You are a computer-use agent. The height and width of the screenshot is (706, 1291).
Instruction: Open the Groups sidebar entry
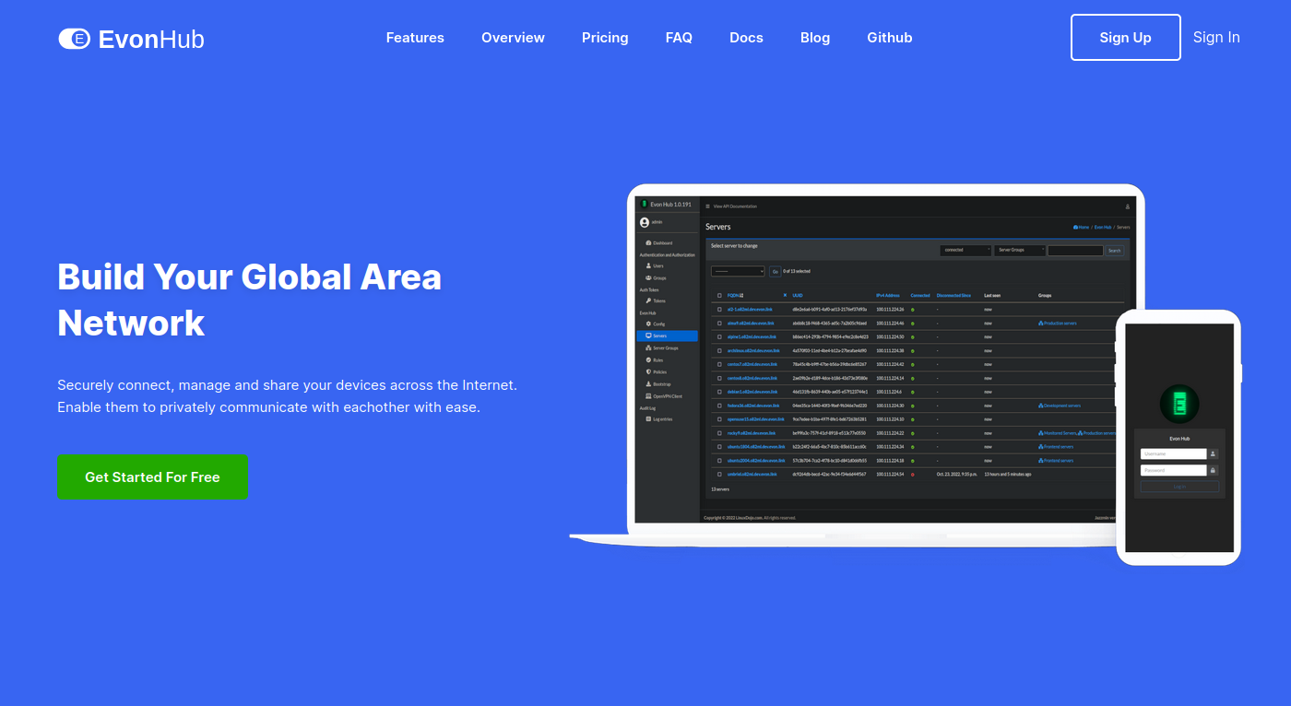pyautogui.click(x=648, y=277)
